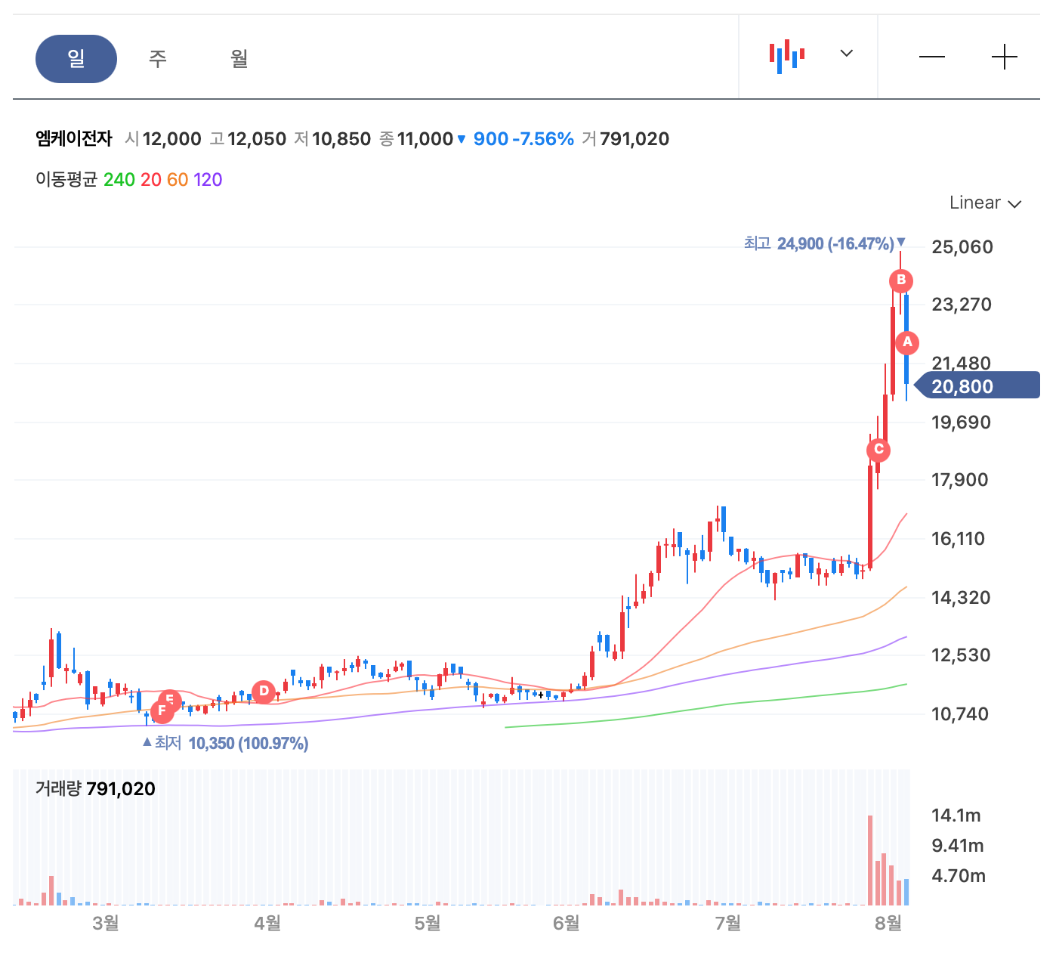1056x975 pixels.
Task: Click marker A on the chart
Action: (907, 342)
